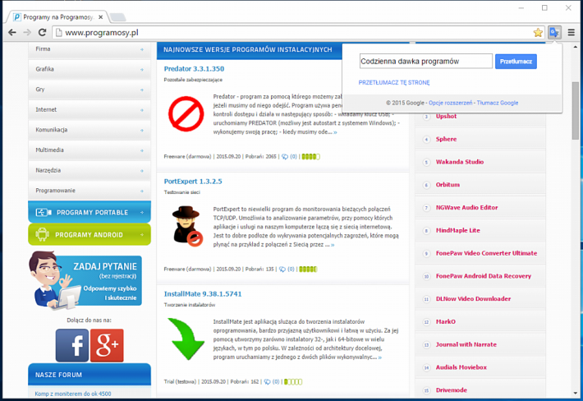Open PROGRAMY PORTABLE category

[x=90, y=212]
